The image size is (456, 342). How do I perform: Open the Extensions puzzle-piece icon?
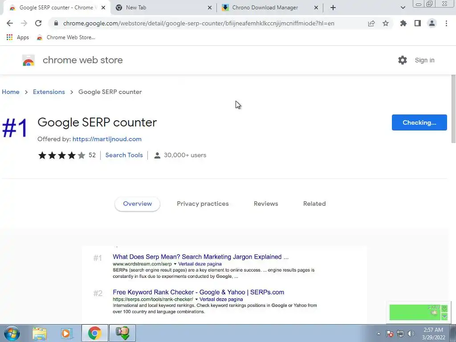(x=403, y=23)
